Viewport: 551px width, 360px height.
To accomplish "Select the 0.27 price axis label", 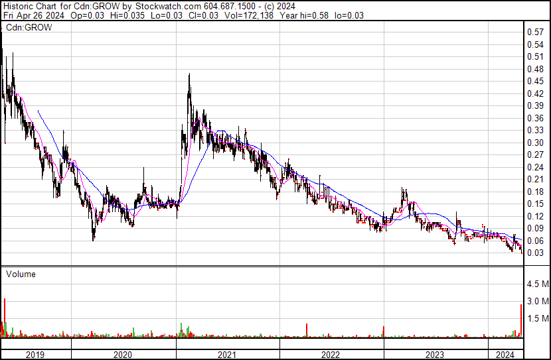I will point(536,154).
